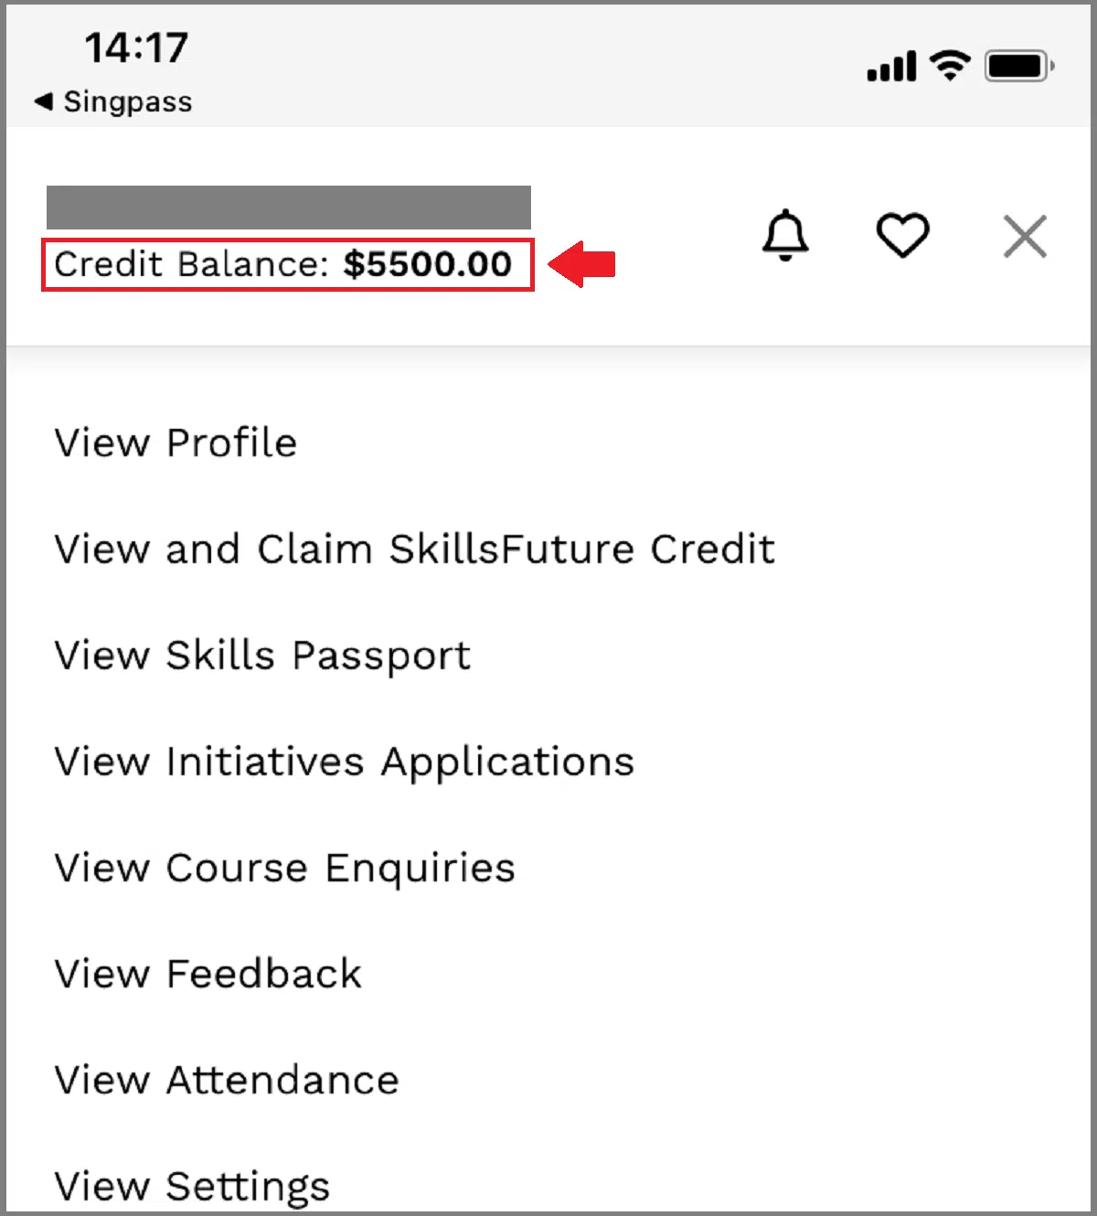
Task: Tap the Wi-Fi status icon
Action: [950, 66]
